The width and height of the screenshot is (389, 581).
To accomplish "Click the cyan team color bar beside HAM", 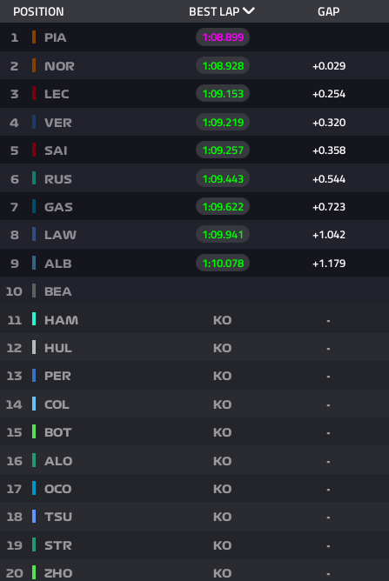I will (34, 319).
